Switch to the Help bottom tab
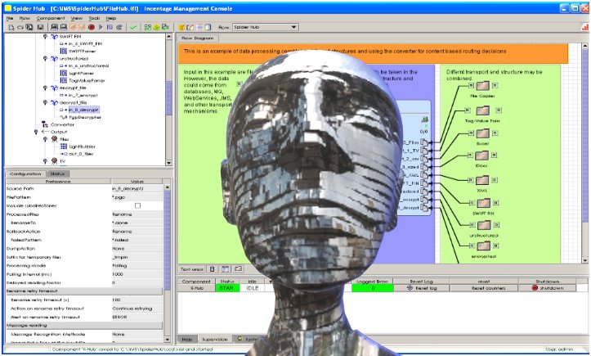The height and width of the screenshot is (356, 591). (x=187, y=340)
